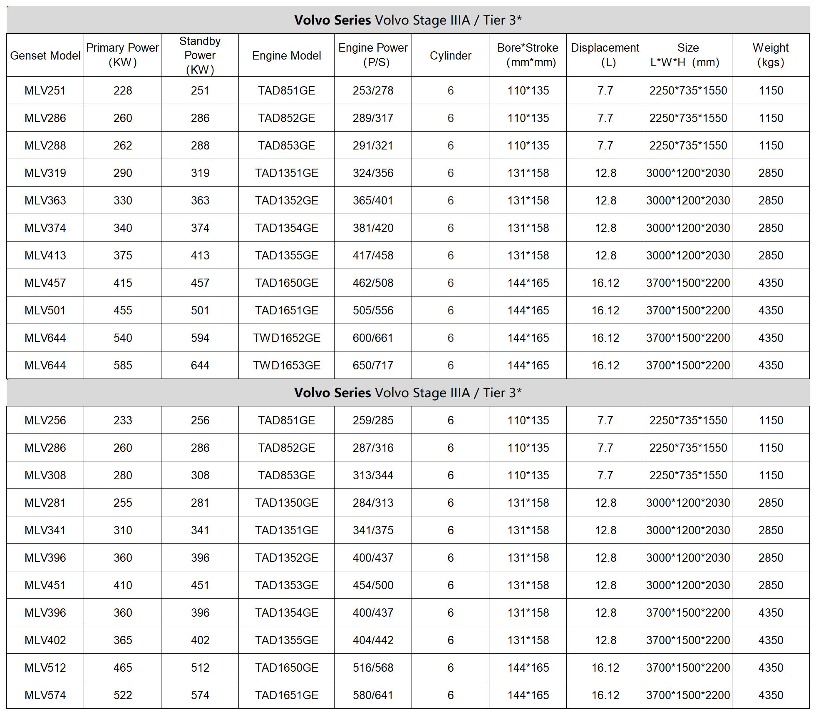Click the engine power cell '287/316'
This screenshot has width=816, height=715.
click(x=373, y=448)
